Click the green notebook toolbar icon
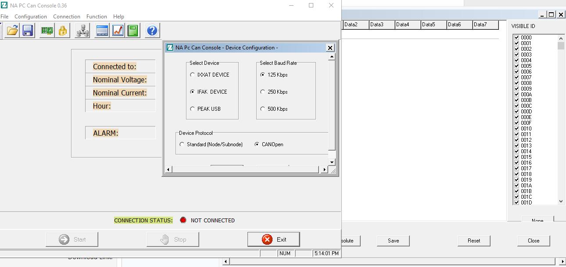The image size is (566, 267). pyautogui.click(x=133, y=31)
